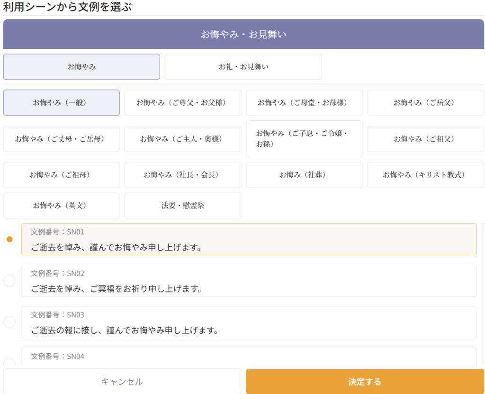Choose お悔やみ（キリスト教式） category
The height and width of the screenshot is (394, 485).
pos(425,175)
